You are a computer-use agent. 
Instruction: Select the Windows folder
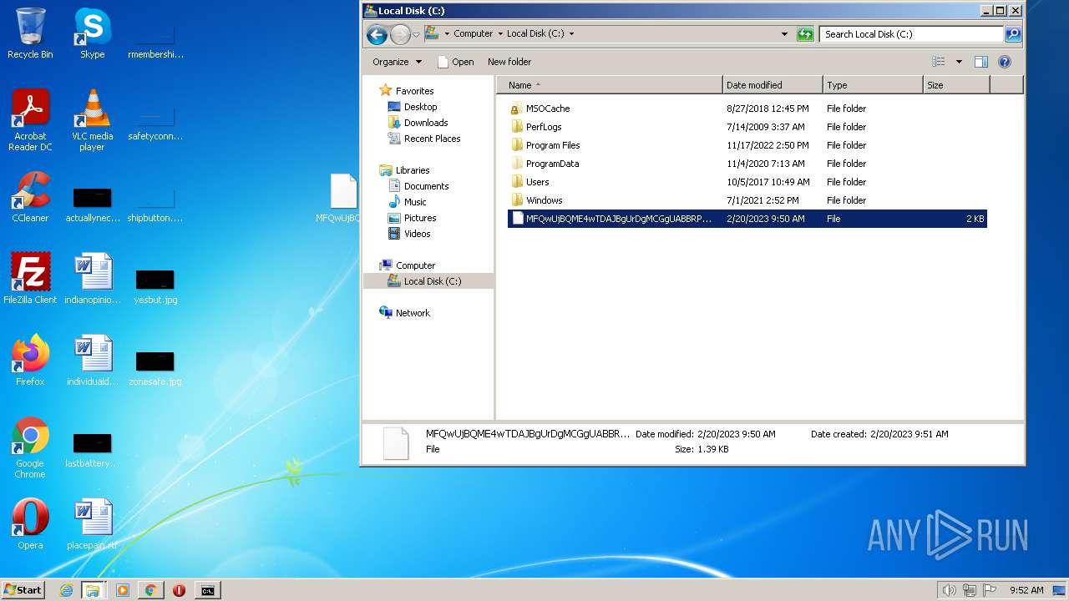[747, 200]
